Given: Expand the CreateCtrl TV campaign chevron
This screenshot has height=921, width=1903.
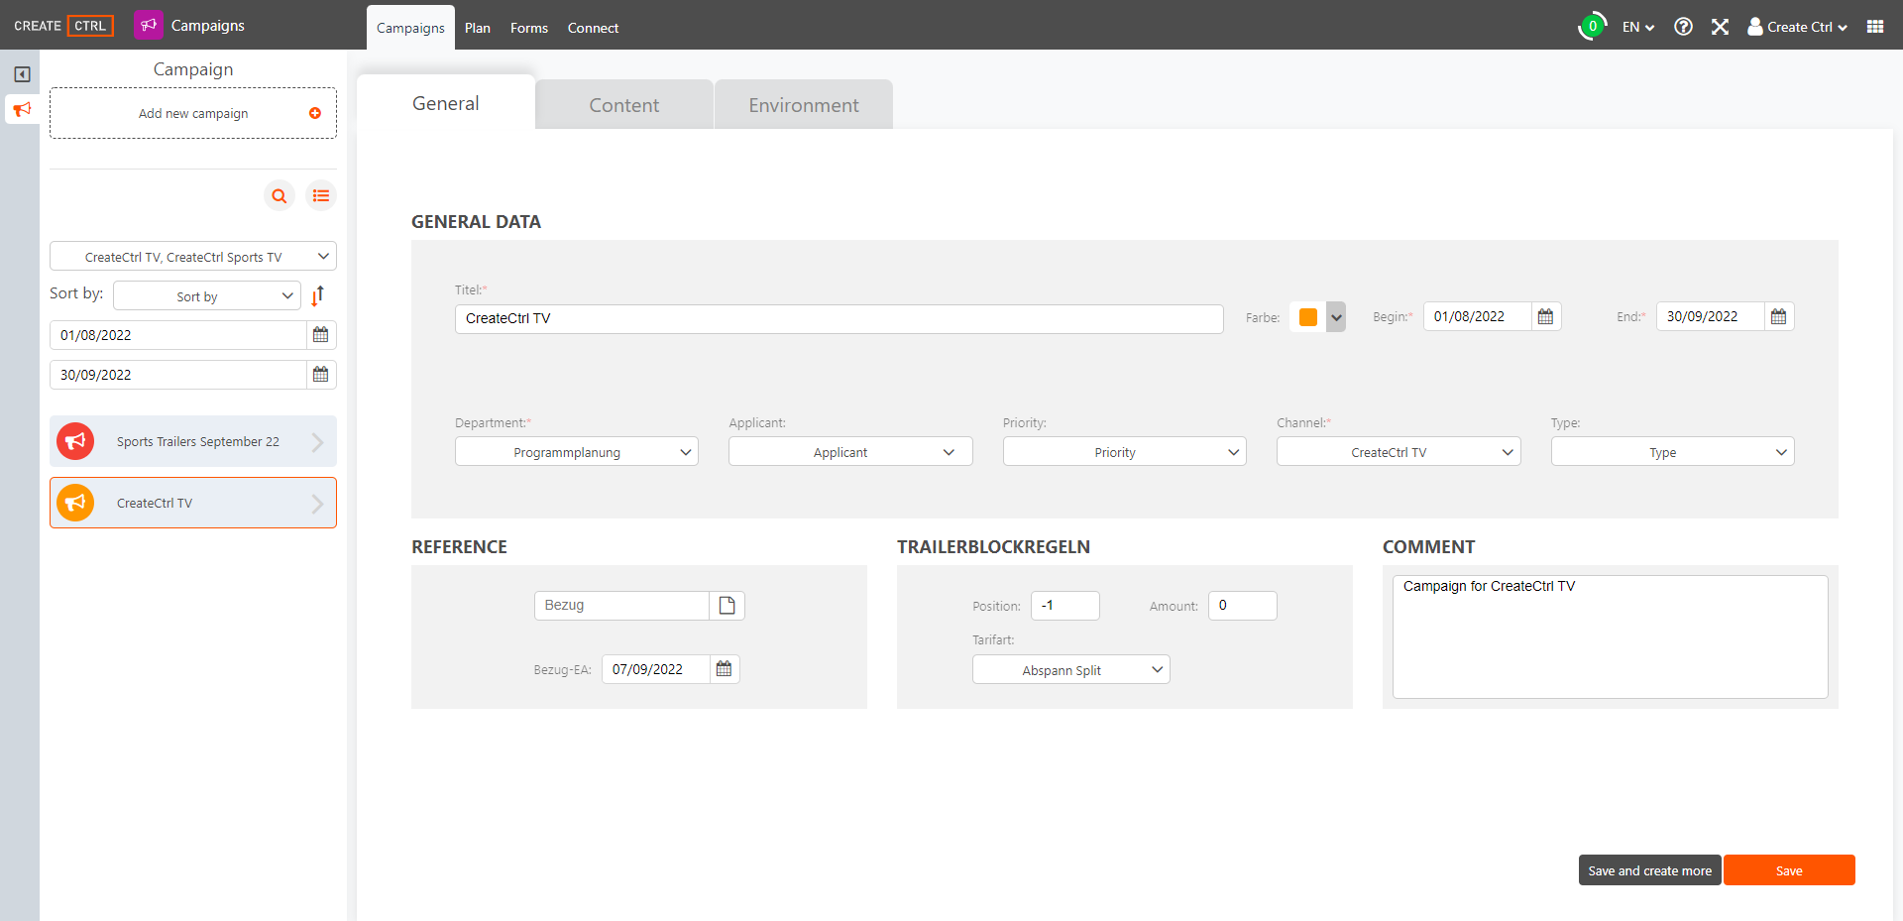Looking at the screenshot, I should (317, 504).
